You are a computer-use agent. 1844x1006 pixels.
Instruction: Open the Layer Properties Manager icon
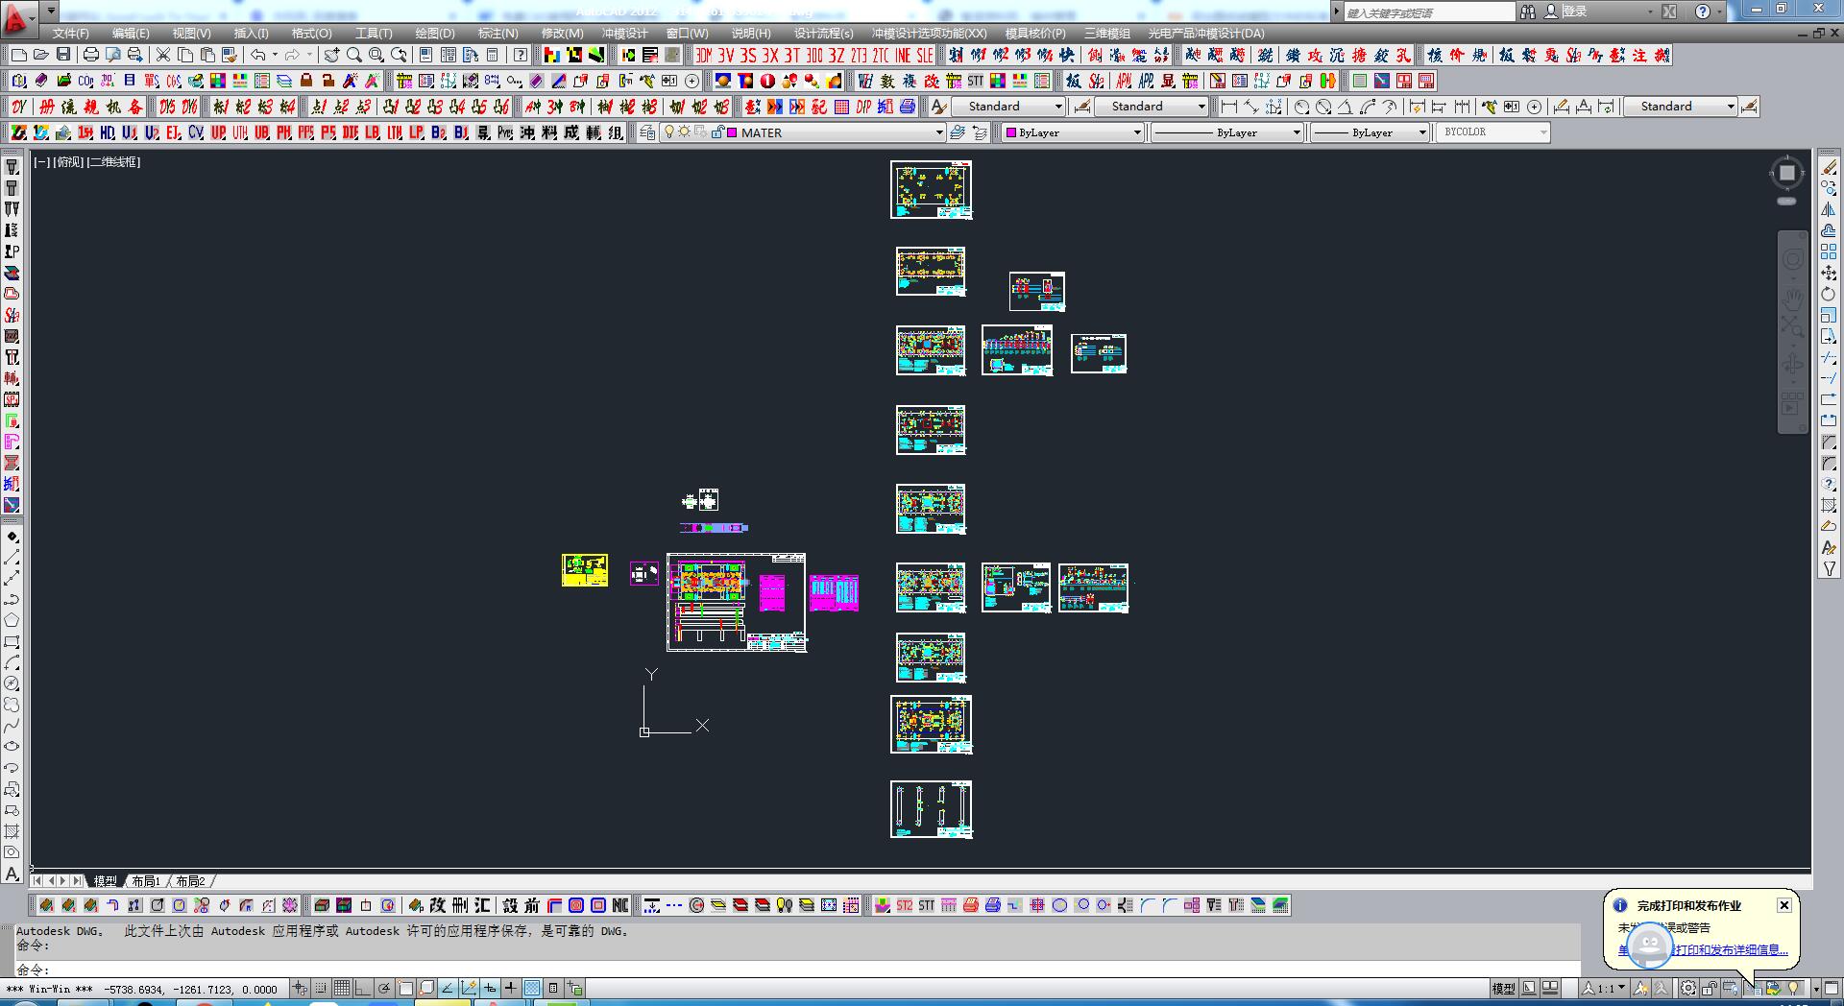[x=647, y=132]
